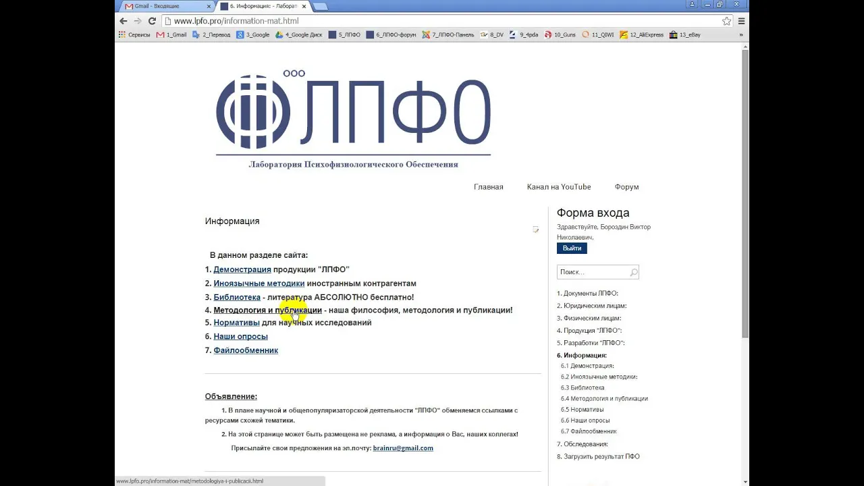Image resolution: width=864 pixels, height=486 pixels.
Task: Switch to the Gmail - Входящие tab
Action: pos(166,6)
